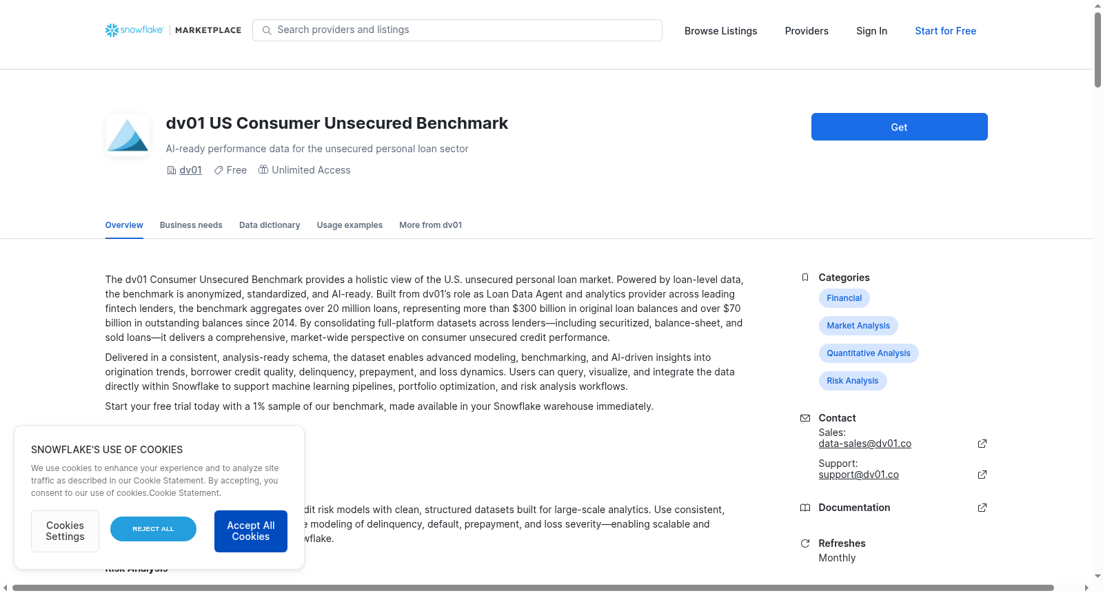This screenshot has height=593, width=1103.
Task: Click the scroll left arrow
Action: 6,588
